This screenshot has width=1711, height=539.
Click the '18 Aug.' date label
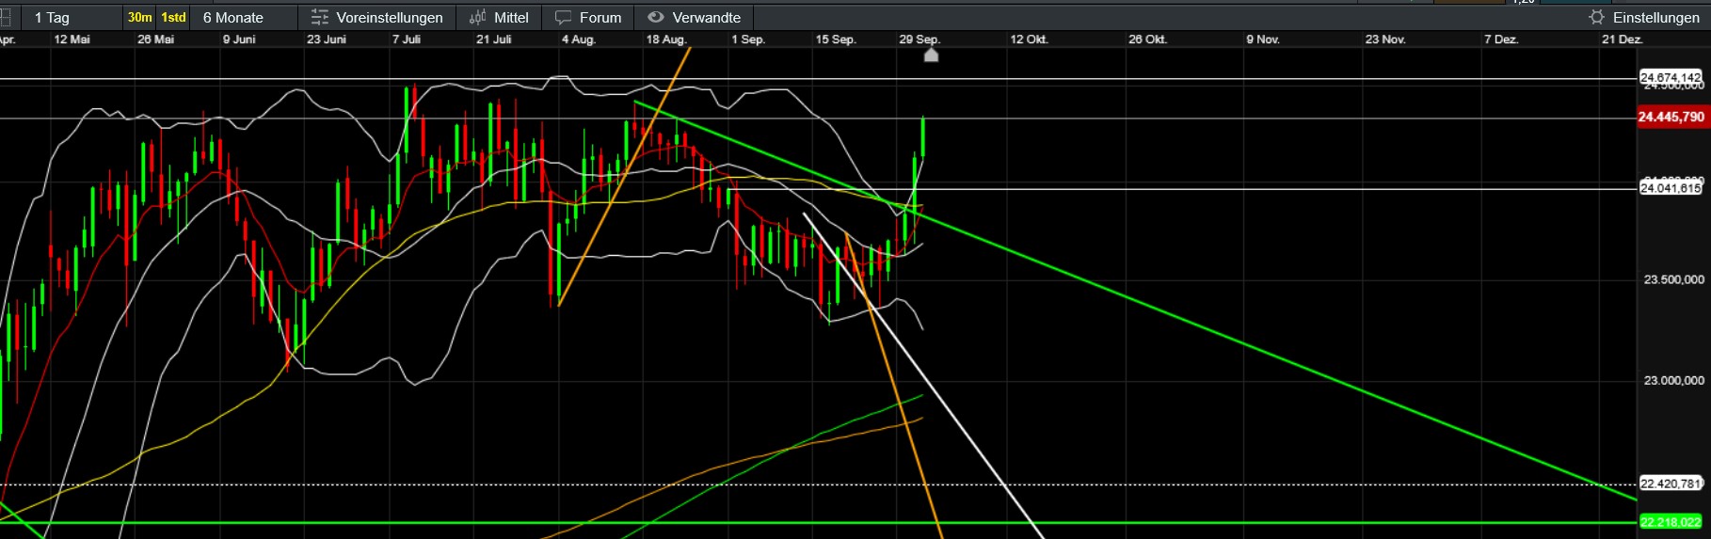pos(666,40)
